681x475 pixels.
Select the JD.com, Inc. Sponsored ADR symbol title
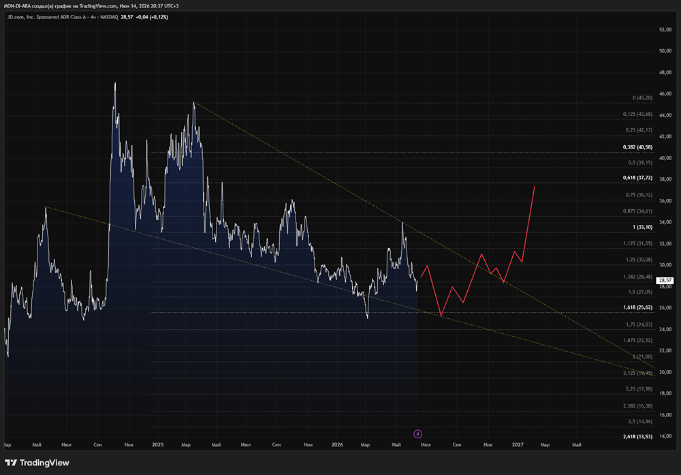pos(63,17)
